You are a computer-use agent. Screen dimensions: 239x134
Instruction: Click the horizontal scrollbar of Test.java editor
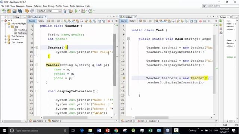pyautogui.click(x=152, y=118)
